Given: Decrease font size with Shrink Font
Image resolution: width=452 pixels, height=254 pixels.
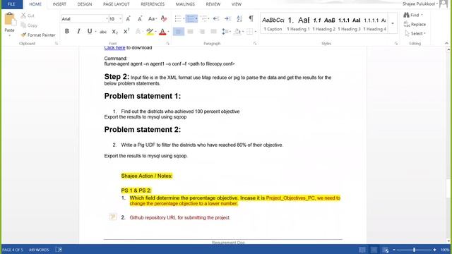Looking at the screenshot, I should point(140,19).
